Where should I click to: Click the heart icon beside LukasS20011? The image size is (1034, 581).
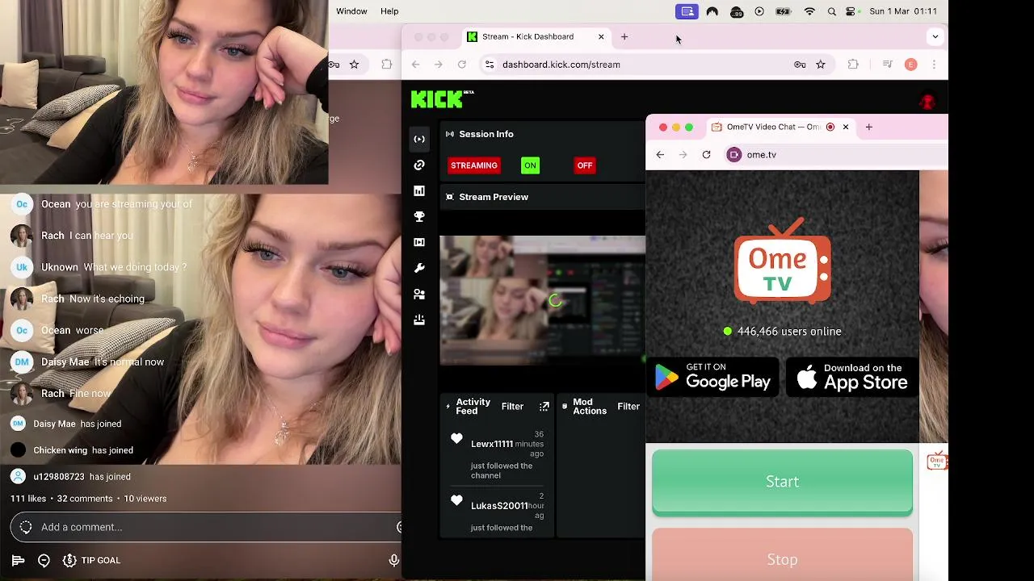tap(457, 500)
